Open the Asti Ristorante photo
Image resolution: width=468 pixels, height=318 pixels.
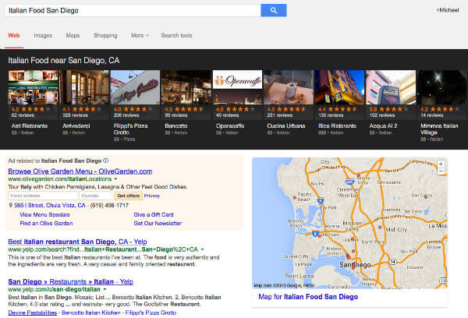pyautogui.click(x=33, y=87)
